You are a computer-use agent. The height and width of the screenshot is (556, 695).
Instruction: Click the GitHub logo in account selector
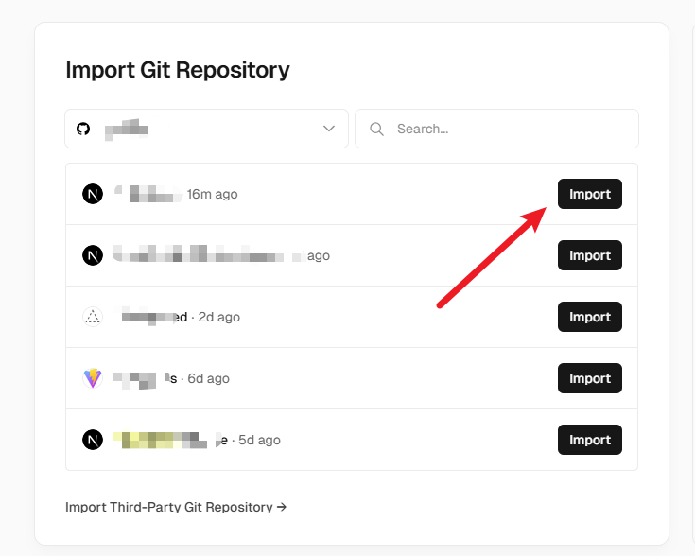(83, 129)
